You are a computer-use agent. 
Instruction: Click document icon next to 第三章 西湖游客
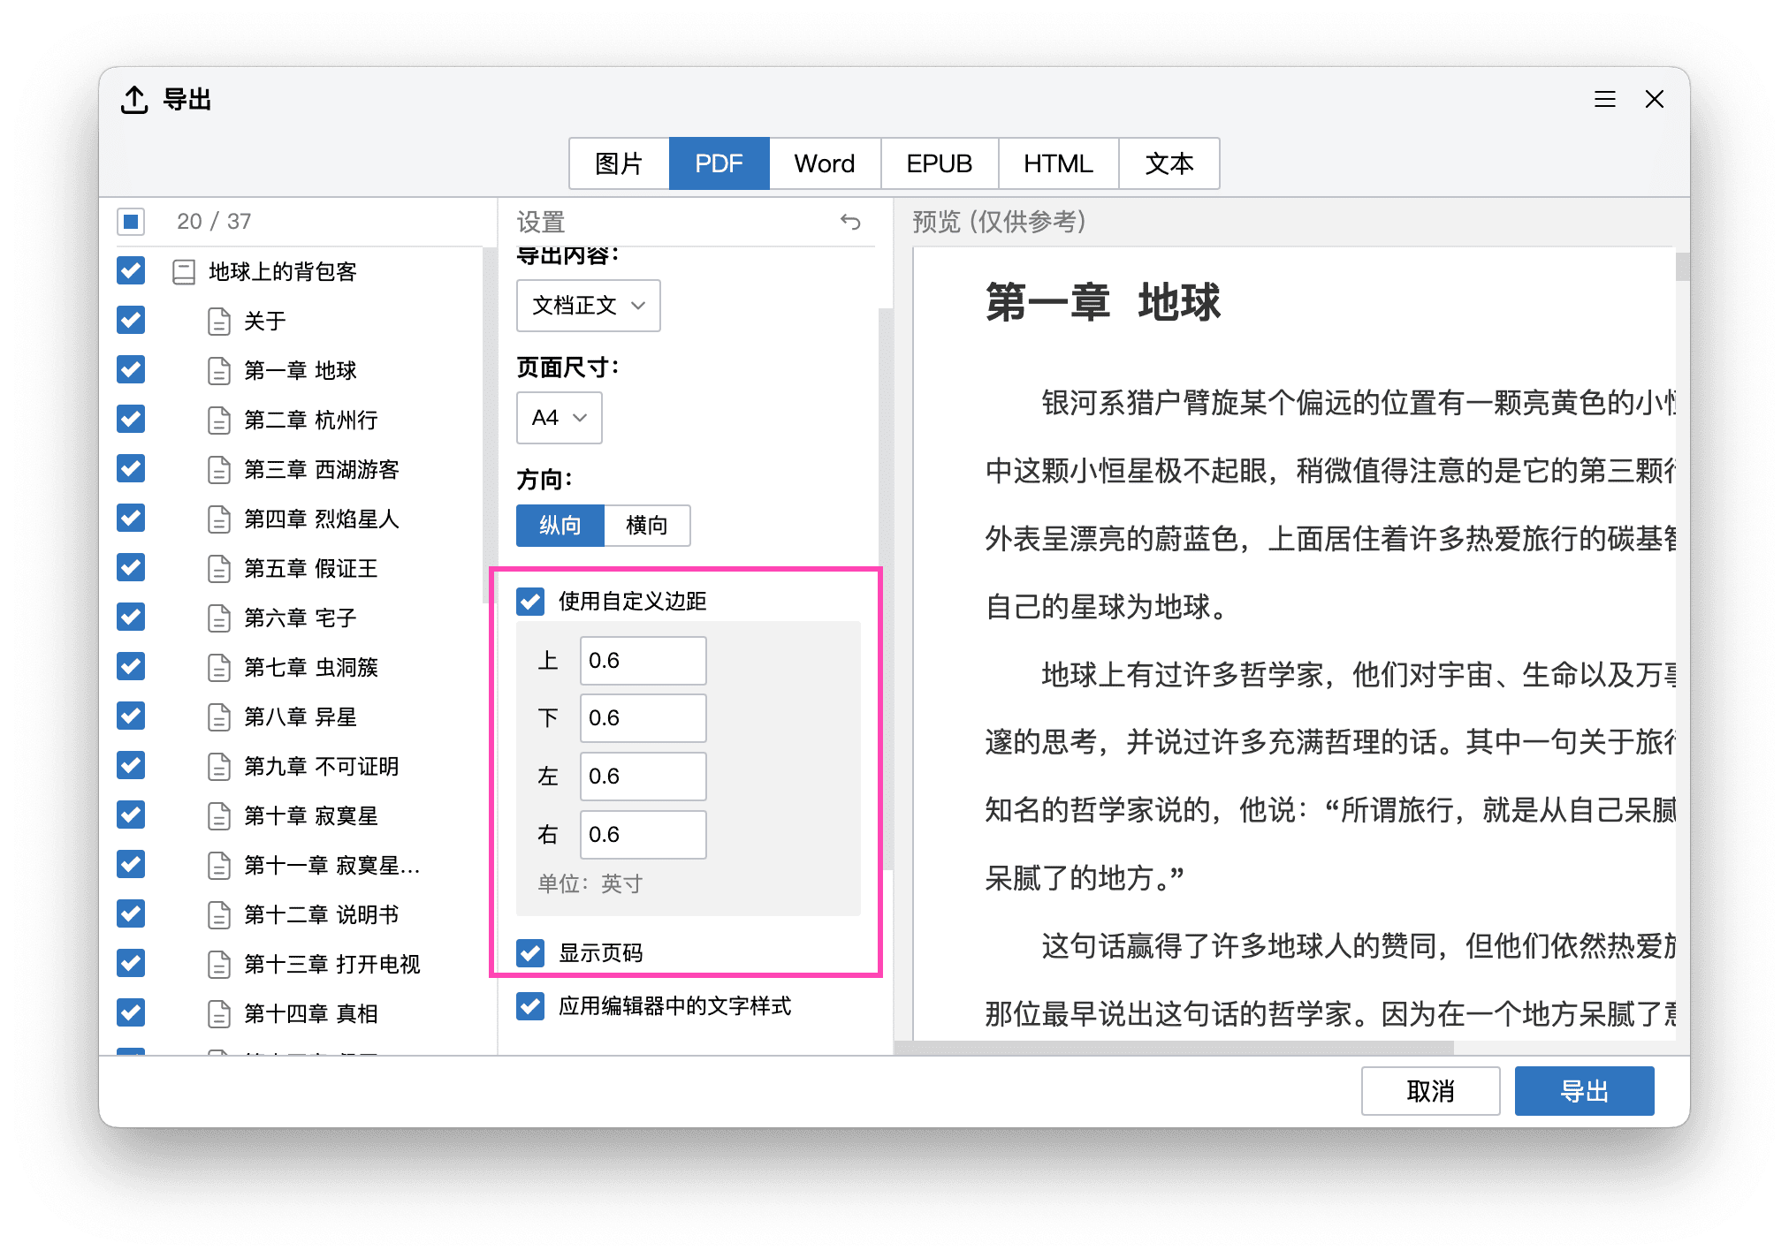click(219, 469)
